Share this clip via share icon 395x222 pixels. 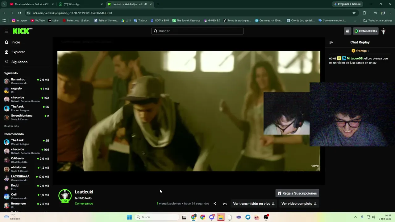click(215, 203)
